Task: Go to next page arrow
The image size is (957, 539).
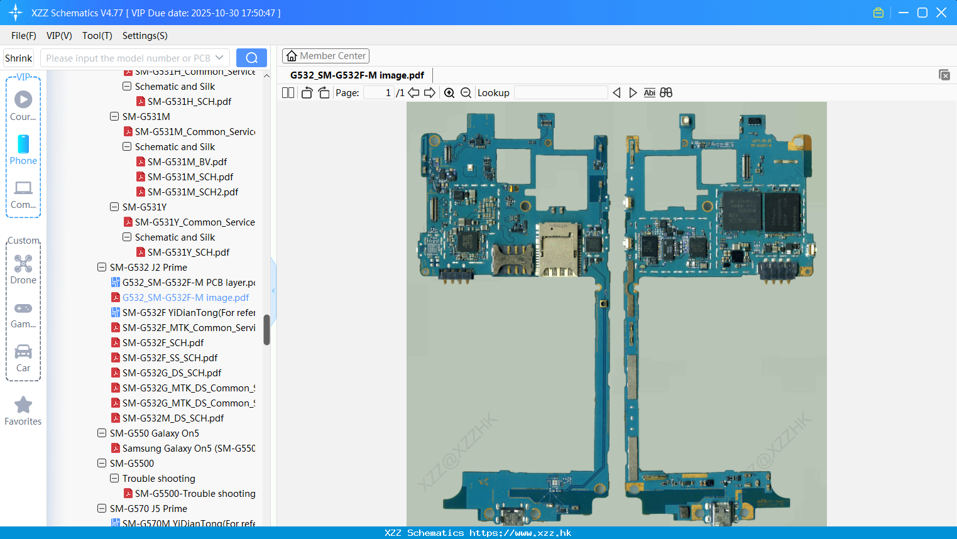Action: point(430,93)
